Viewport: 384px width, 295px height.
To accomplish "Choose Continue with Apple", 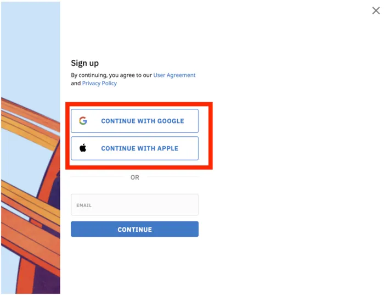I will 135,148.
